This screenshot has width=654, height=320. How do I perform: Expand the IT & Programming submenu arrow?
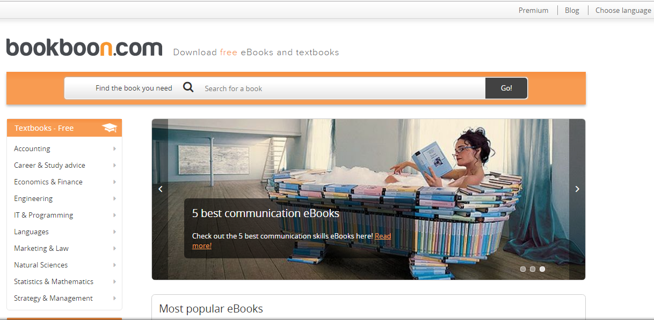(x=114, y=215)
